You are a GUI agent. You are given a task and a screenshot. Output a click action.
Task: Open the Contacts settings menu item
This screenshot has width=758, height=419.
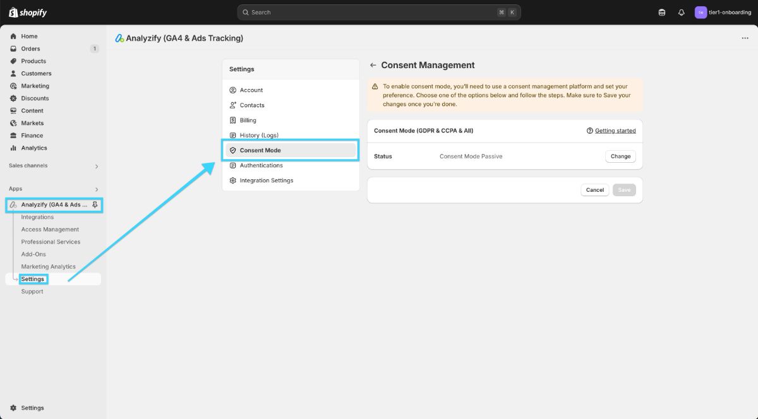(291, 105)
